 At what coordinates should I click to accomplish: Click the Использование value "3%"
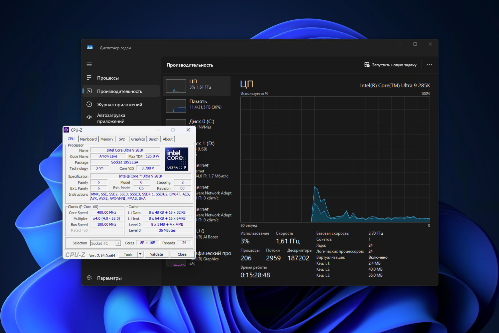[245, 241]
